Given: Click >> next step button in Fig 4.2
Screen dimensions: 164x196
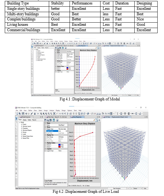Looking at the screenshot, I should coord(131,188).
